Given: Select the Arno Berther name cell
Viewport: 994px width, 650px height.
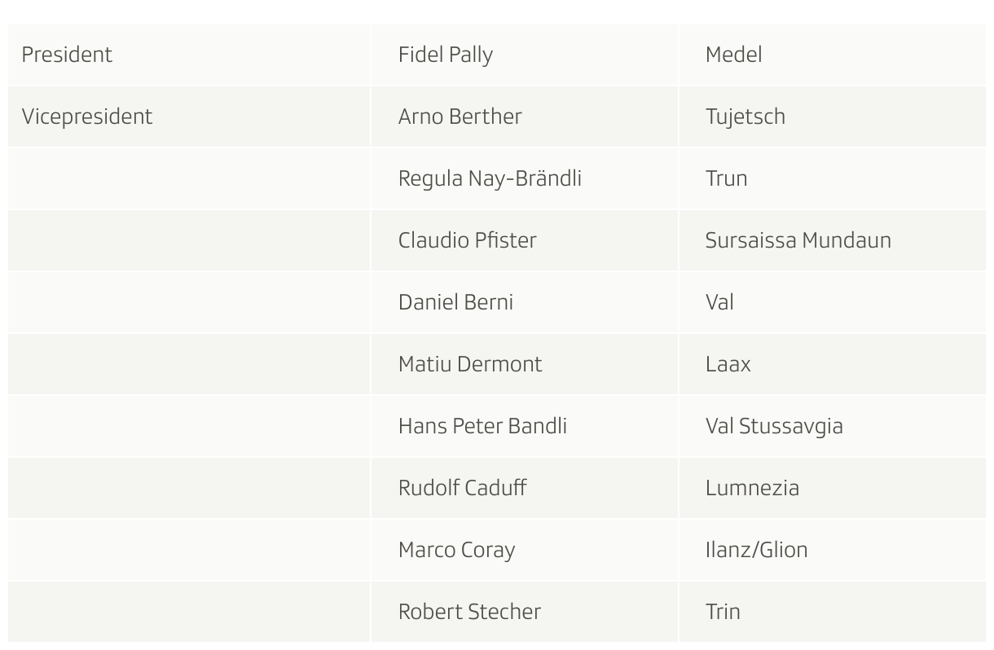Looking at the screenshot, I should click(x=524, y=116).
